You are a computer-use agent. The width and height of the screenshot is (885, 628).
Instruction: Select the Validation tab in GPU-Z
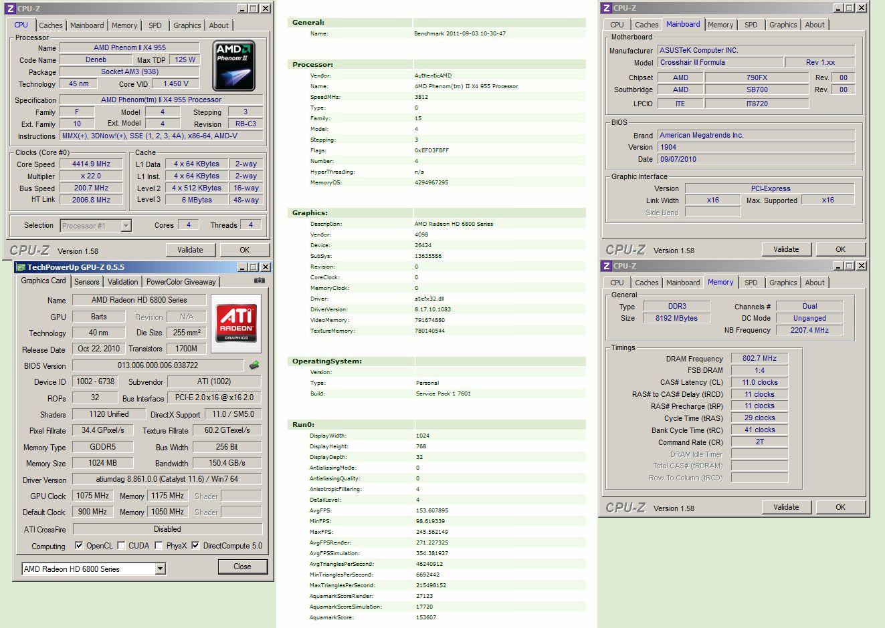click(x=123, y=282)
